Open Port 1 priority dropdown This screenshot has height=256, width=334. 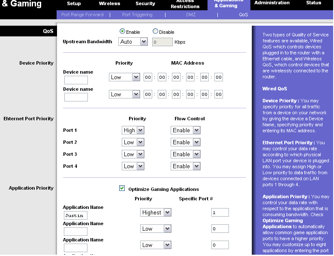click(133, 130)
